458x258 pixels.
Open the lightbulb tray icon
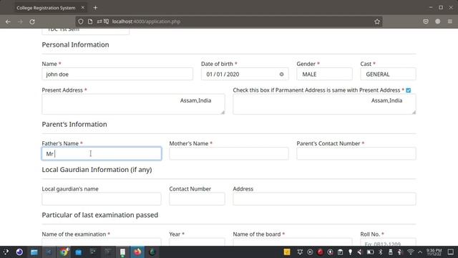click(x=350, y=252)
